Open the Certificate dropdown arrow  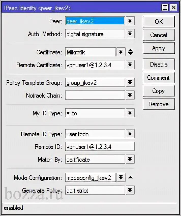(121, 52)
